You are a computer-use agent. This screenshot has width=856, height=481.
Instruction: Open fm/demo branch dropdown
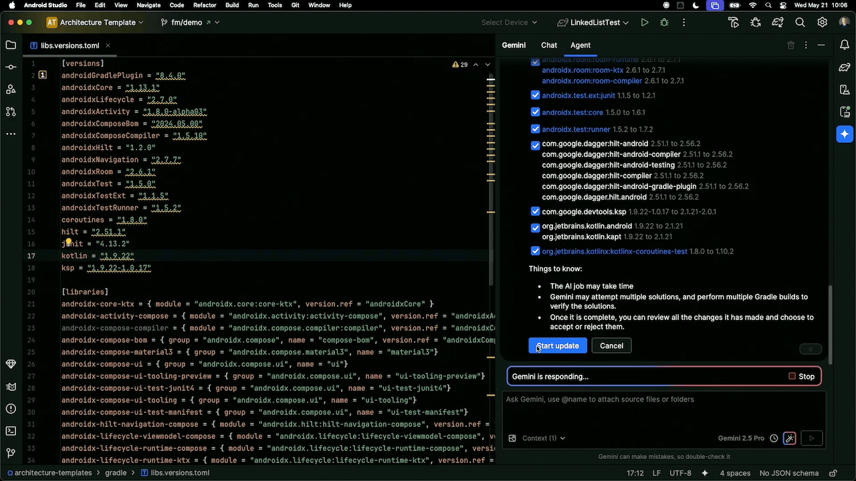[x=190, y=22]
